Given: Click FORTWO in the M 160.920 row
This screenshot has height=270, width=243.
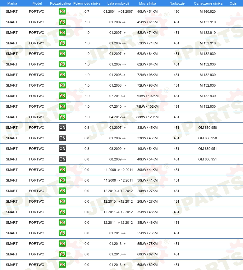Looking at the screenshot, I should (37, 11).
